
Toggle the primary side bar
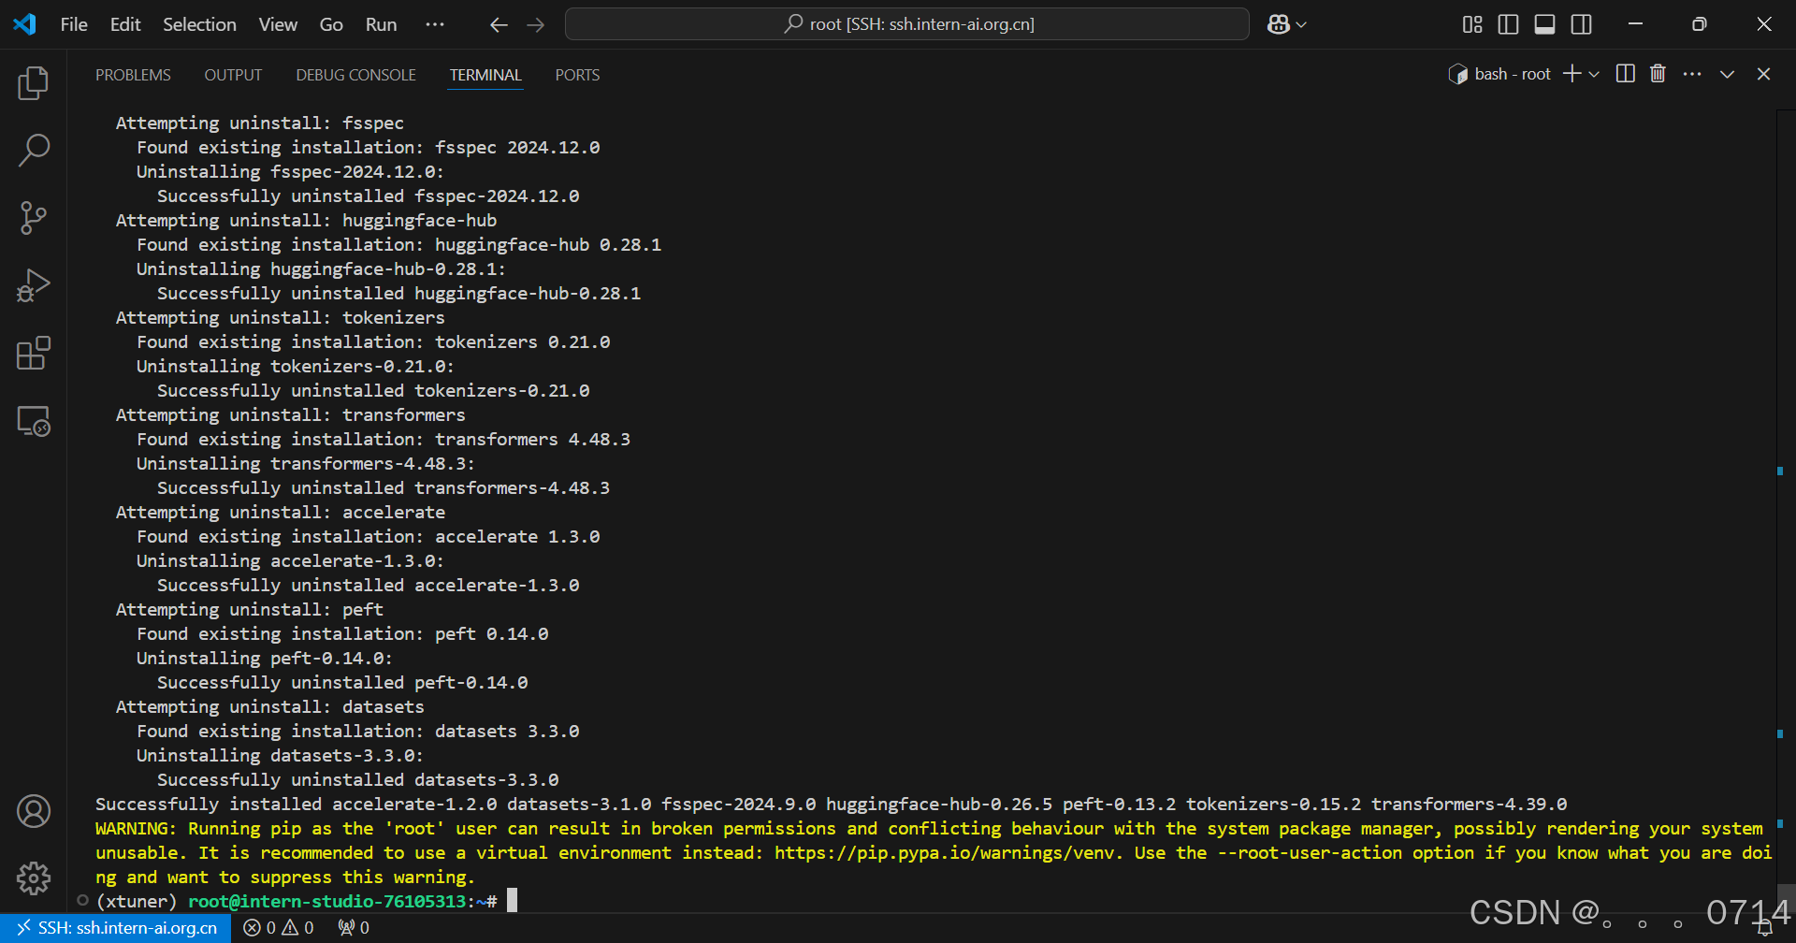[x=1508, y=24]
